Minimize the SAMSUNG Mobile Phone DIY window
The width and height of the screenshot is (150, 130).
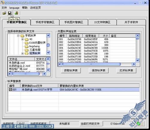pyautogui.click(x=135, y=3)
